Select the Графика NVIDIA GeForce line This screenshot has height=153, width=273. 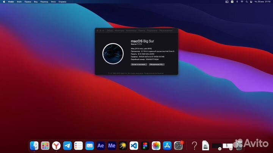tap(147, 57)
